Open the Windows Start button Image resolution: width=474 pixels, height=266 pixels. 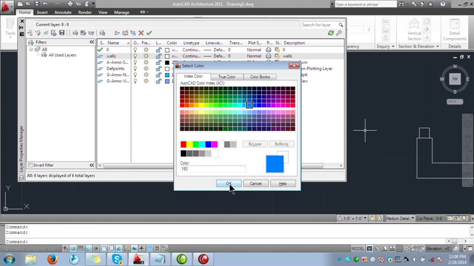coord(9,259)
